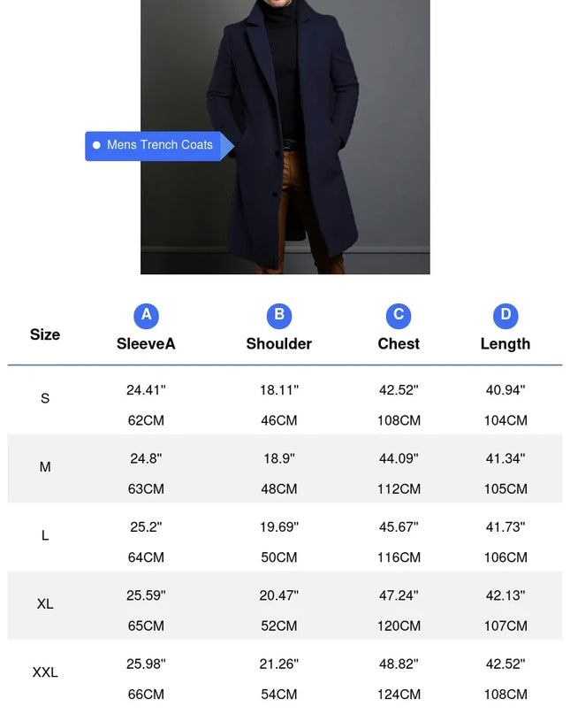Select the Size column header

coord(45,334)
